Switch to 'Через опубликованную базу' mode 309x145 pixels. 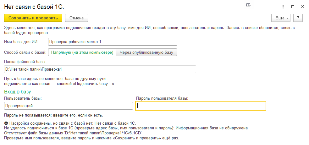tap(146, 52)
